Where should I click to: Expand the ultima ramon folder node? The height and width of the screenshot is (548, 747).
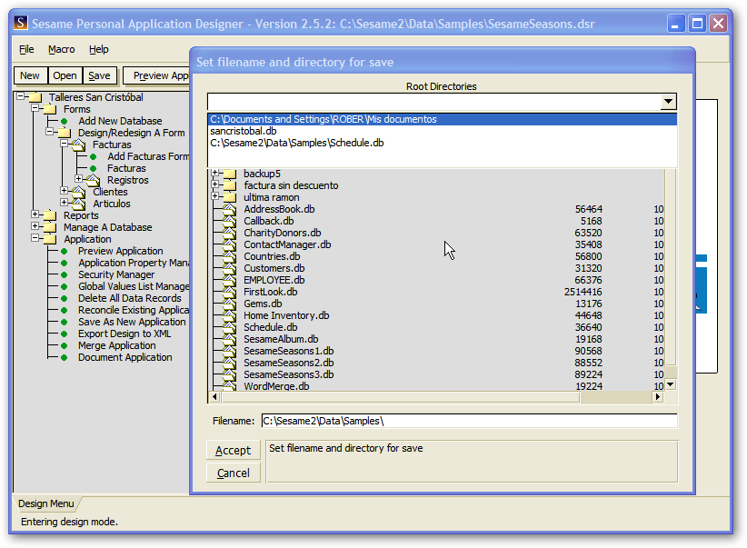[x=214, y=196]
